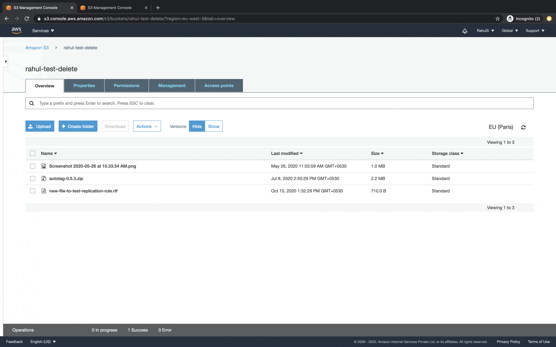Open the Global region selector
Image resolution: width=556 pixels, height=347 pixels.
pyautogui.click(x=510, y=31)
